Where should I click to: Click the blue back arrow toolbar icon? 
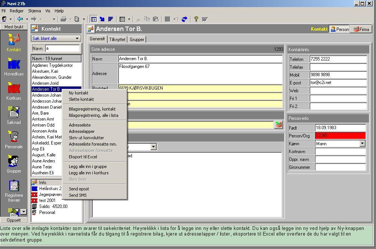click(x=20, y=19)
